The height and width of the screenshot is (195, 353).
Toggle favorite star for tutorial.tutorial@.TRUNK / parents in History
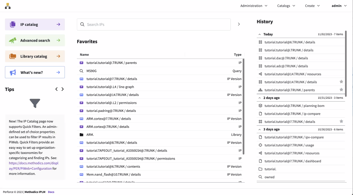pos(341,90)
